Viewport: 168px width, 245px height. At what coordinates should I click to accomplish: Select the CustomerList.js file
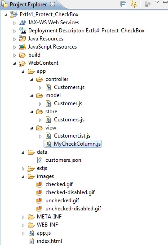tap(72, 136)
